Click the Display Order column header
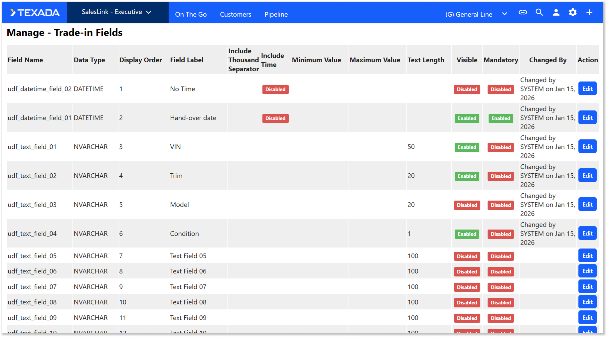 point(140,60)
